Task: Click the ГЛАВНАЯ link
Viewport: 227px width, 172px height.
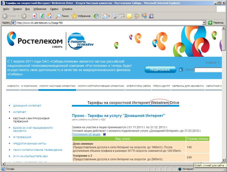Action: 211,63
